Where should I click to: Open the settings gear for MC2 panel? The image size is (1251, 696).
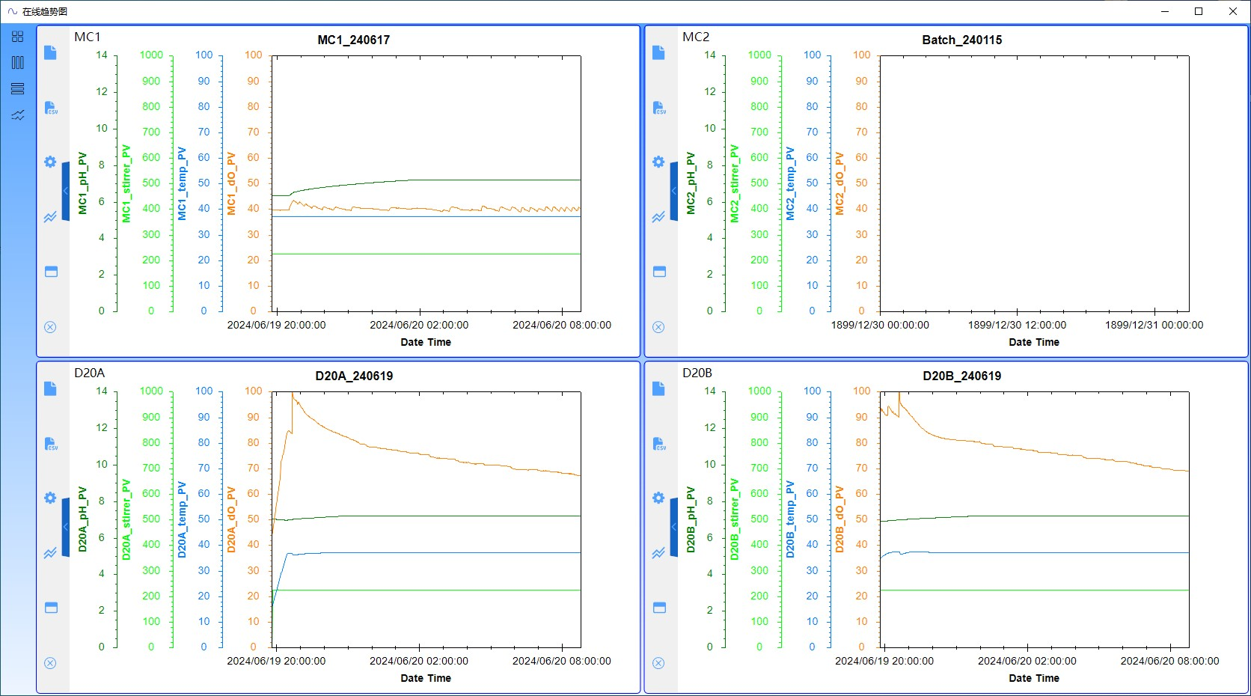click(658, 162)
